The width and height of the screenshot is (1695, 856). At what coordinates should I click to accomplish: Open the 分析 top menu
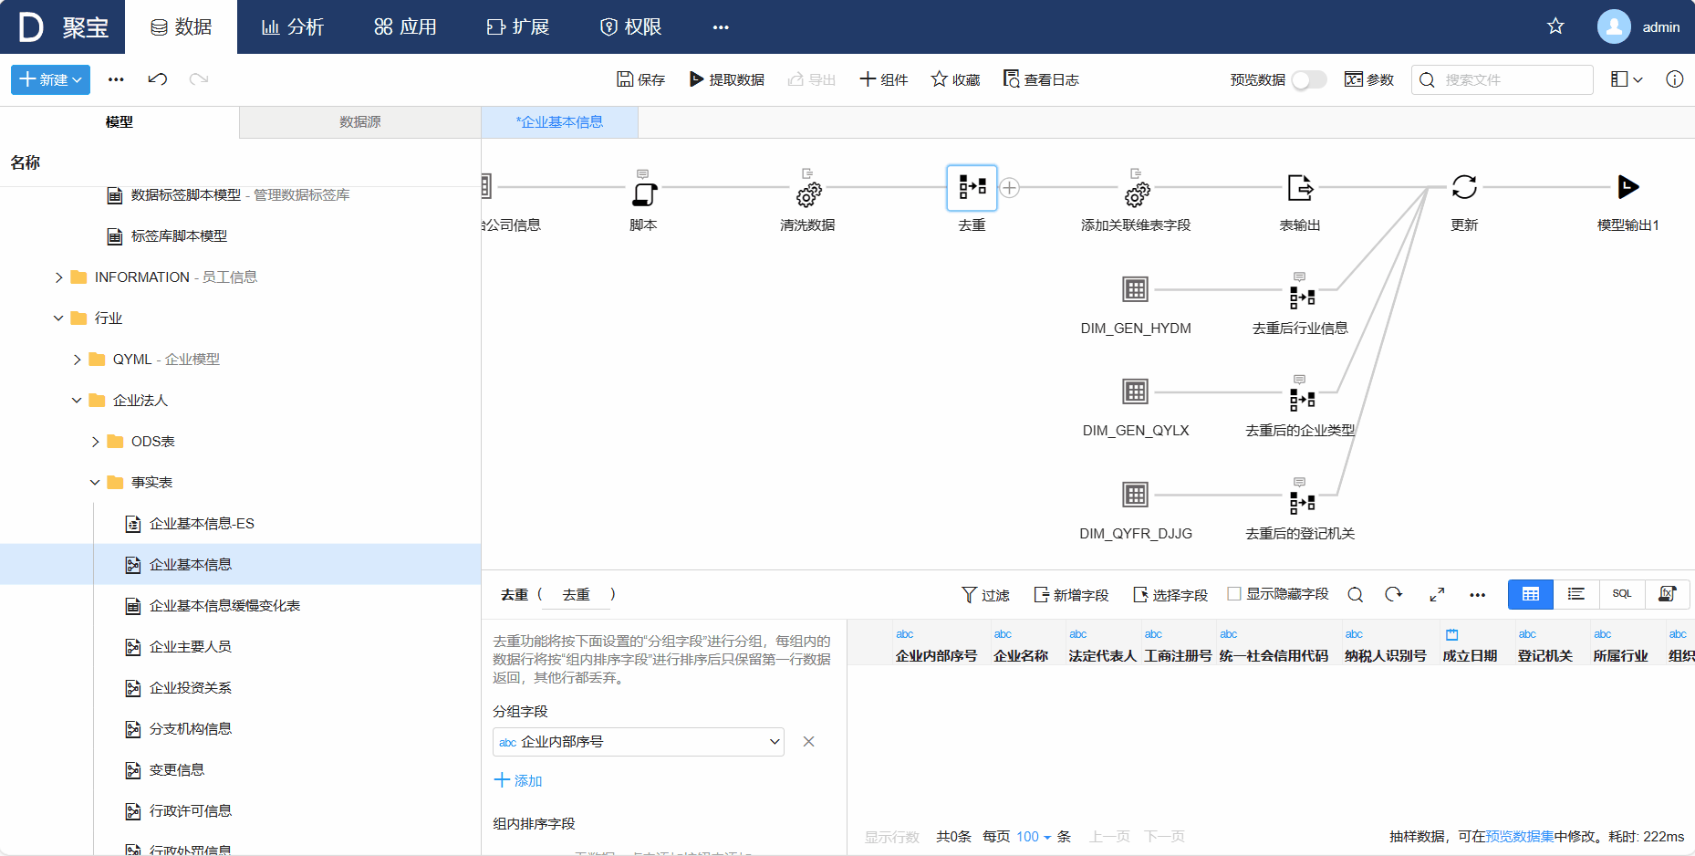pos(293,27)
